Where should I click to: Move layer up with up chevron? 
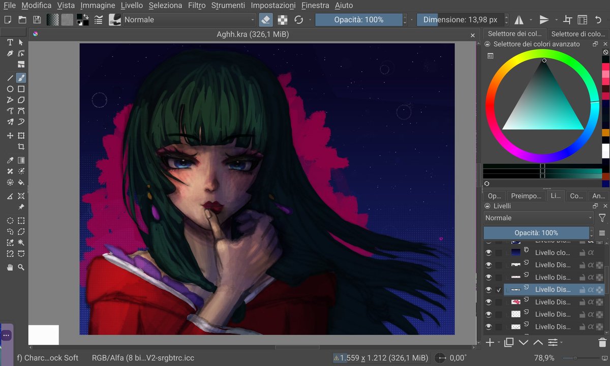tap(538, 343)
